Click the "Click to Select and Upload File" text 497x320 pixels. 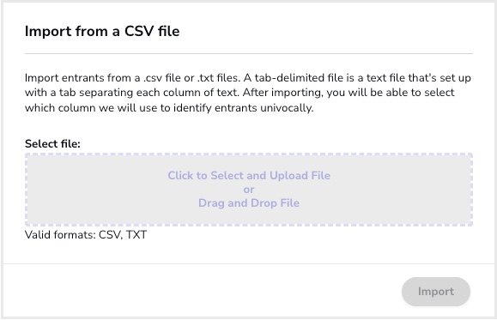[x=249, y=176]
